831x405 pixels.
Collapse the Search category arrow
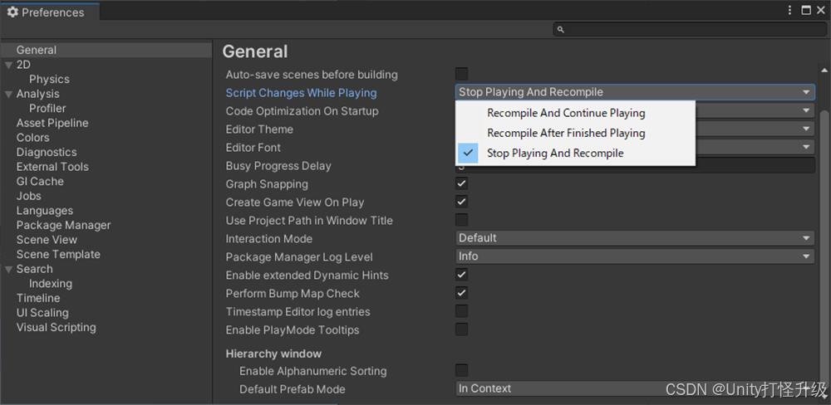coord(8,270)
